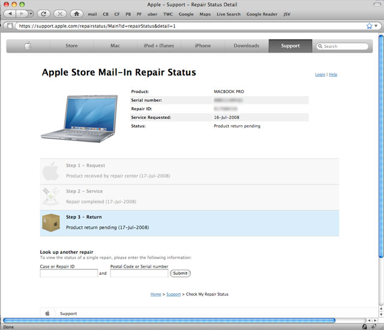This screenshot has width=384, height=330.
Task: Select the Support tab
Action: [x=290, y=46]
